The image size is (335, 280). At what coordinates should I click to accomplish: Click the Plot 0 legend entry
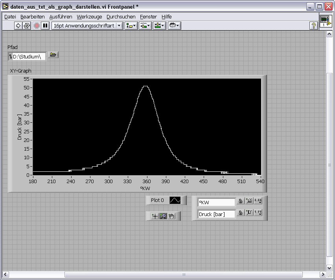click(157, 200)
